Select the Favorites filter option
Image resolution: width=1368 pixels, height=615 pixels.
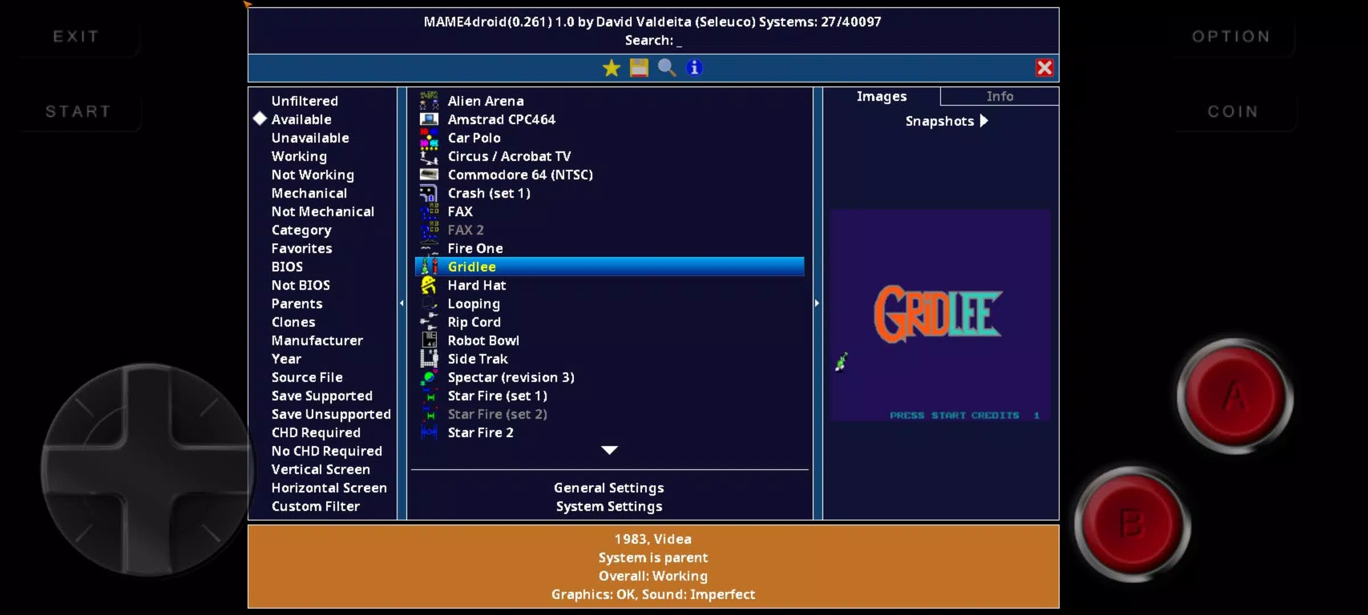(x=301, y=247)
